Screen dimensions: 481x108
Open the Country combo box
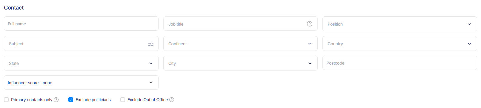(400, 43)
